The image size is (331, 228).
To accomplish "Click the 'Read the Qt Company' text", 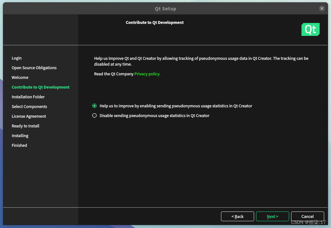I will click(x=114, y=74).
